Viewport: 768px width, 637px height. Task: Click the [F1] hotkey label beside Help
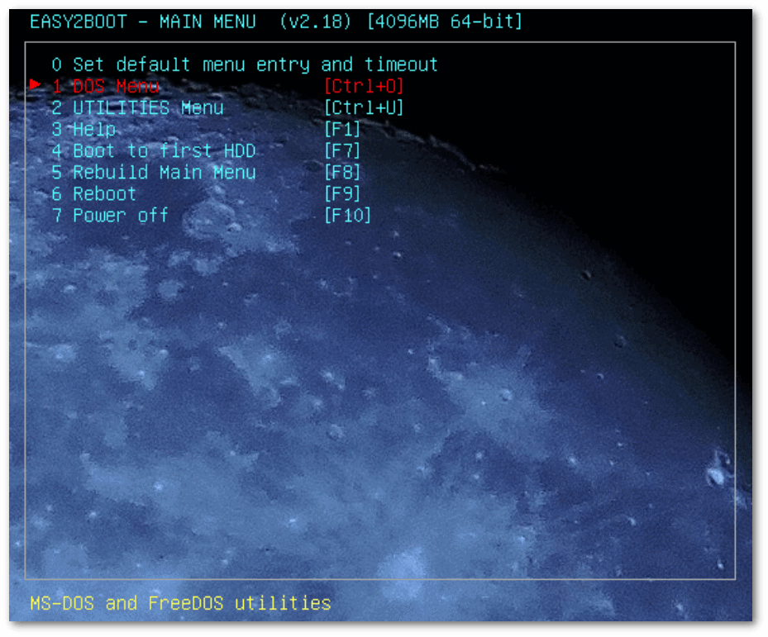click(x=341, y=129)
